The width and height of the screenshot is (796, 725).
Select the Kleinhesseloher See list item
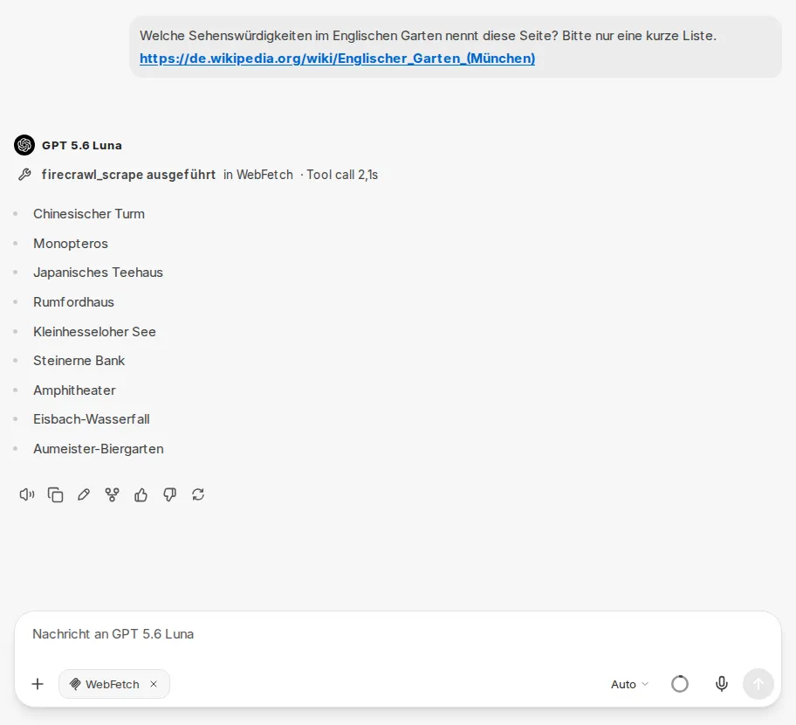[x=94, y=331]
